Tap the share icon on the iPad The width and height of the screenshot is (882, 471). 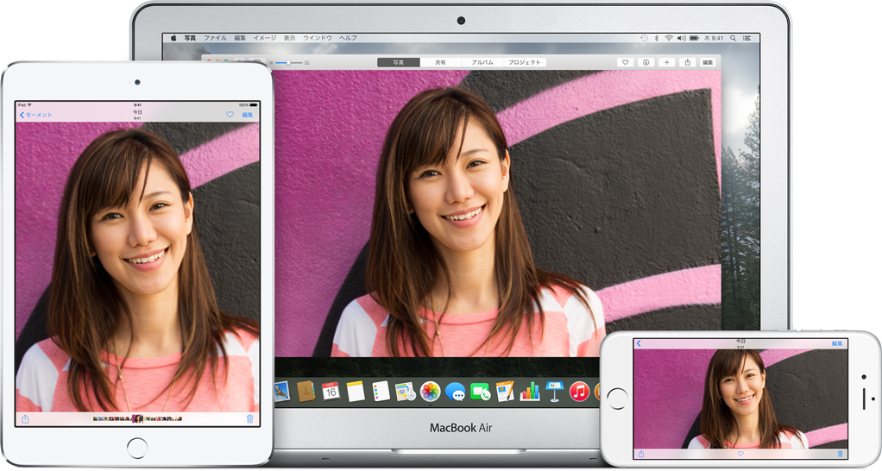[x=25, y=419]
